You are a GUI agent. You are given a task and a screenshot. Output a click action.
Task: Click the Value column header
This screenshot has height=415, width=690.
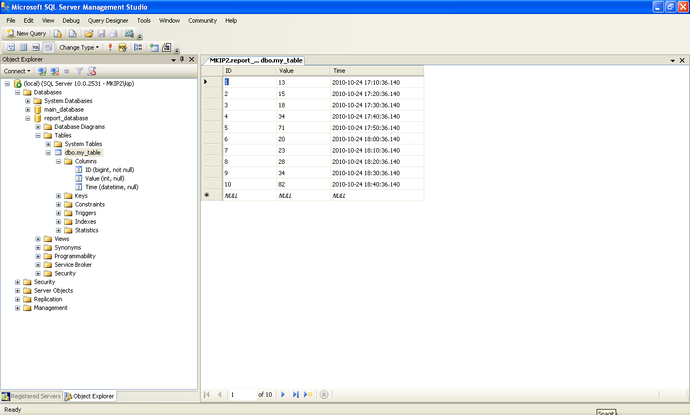[303, 71]
